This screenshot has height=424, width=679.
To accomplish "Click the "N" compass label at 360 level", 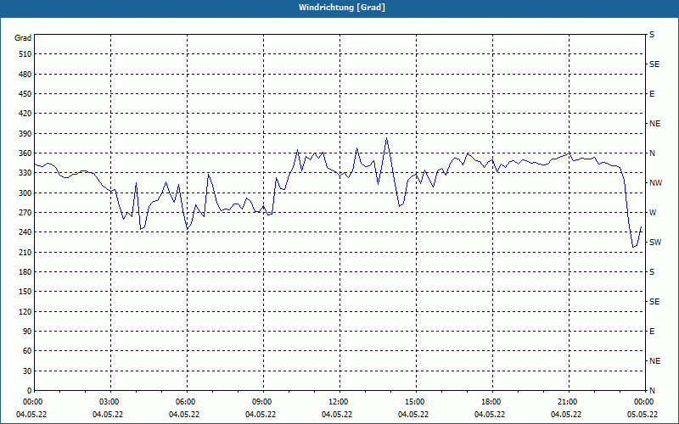I will click(x=653, y=153).
